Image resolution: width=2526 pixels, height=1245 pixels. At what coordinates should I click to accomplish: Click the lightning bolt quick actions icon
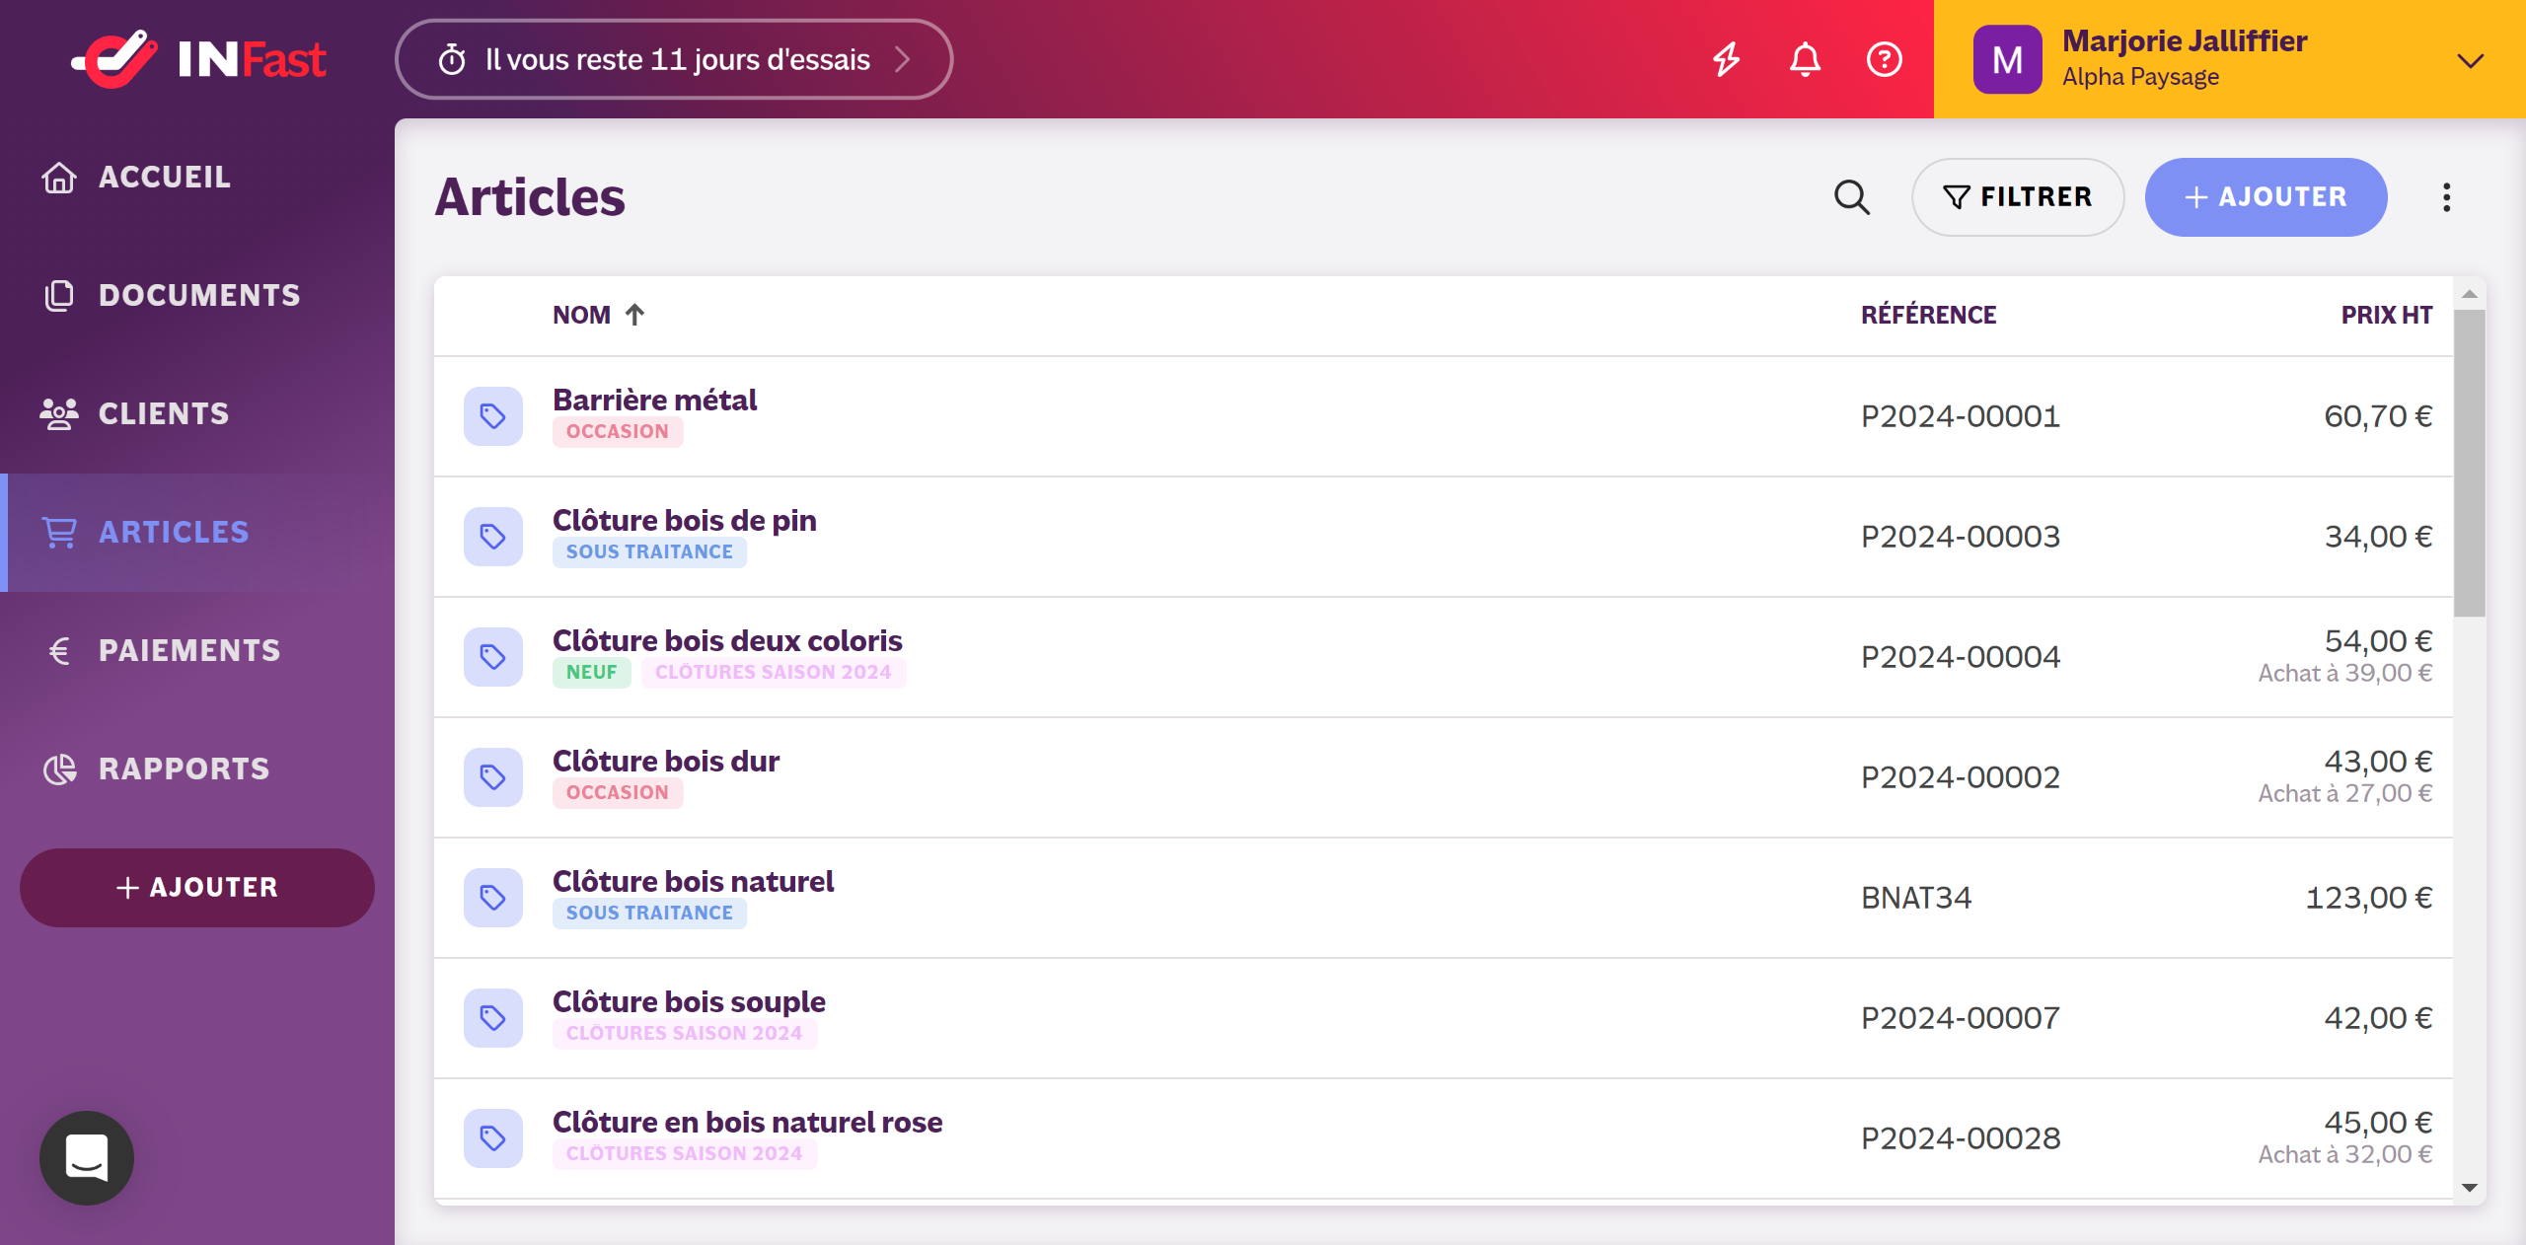1726,59
